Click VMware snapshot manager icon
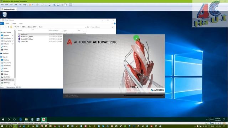 point(50,5)
